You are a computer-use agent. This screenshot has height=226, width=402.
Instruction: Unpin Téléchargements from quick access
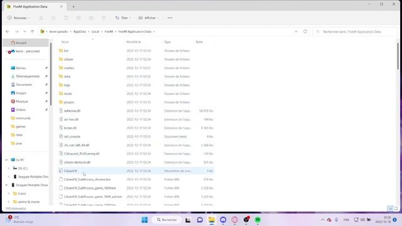pyautogui.click(x=46, y=77)
